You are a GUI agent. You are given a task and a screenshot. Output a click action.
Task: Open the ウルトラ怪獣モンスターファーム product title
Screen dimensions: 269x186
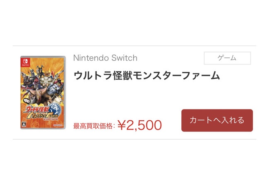tap(147, 75)
